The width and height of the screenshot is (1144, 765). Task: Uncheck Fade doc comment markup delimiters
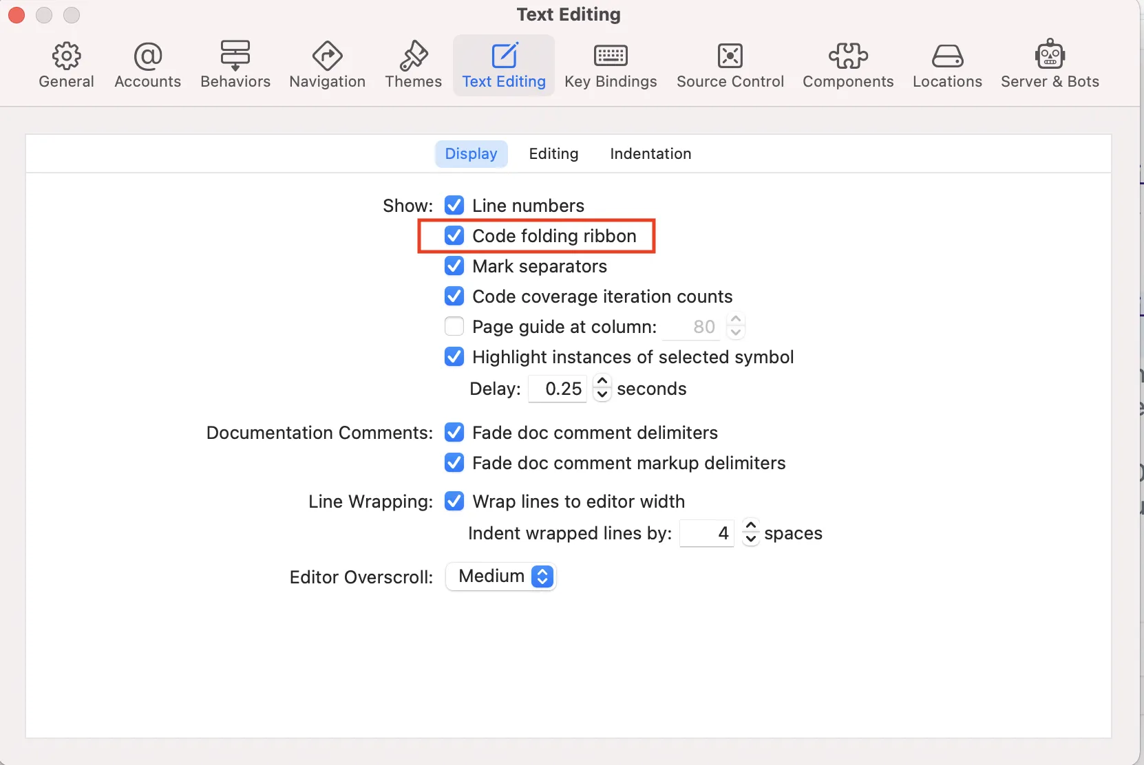click(454, 462)
